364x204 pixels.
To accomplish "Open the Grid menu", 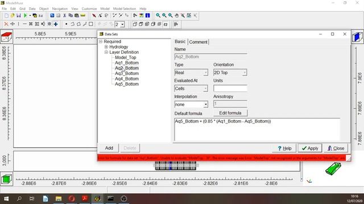I will (22, 8).
